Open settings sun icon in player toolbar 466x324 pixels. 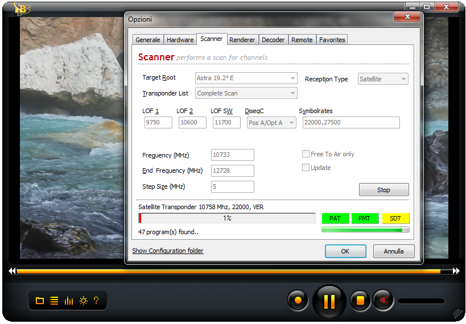click(x=84, y=301)
